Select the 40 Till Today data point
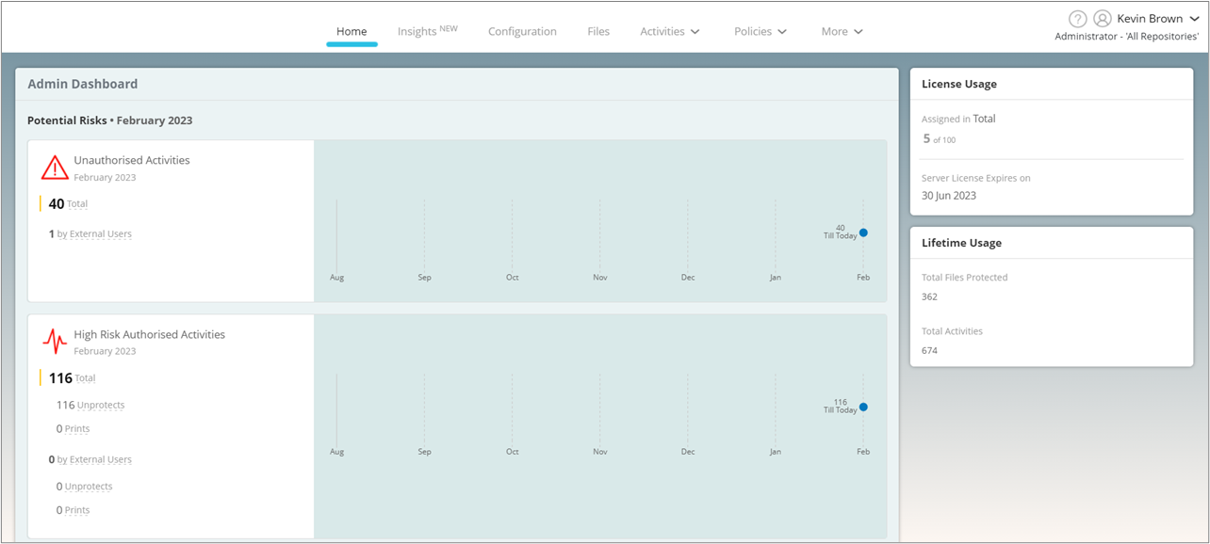 click(x=863, y=232)
